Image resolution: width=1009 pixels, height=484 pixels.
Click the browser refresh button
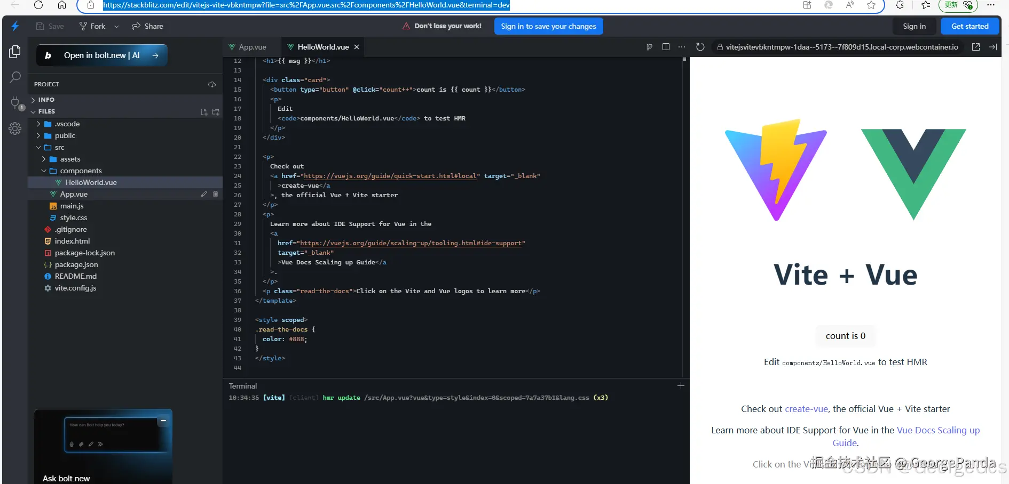click(38, 5)
